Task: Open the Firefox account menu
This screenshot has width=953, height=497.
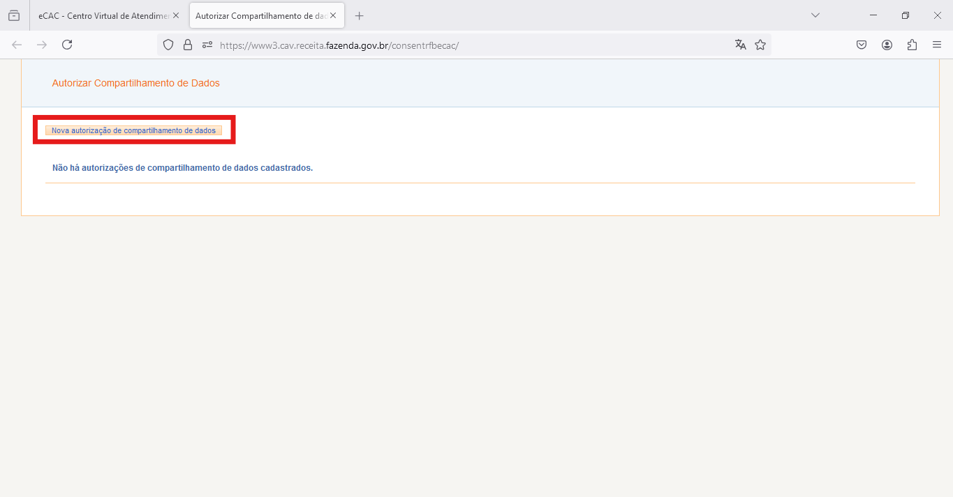Action: 887,45
